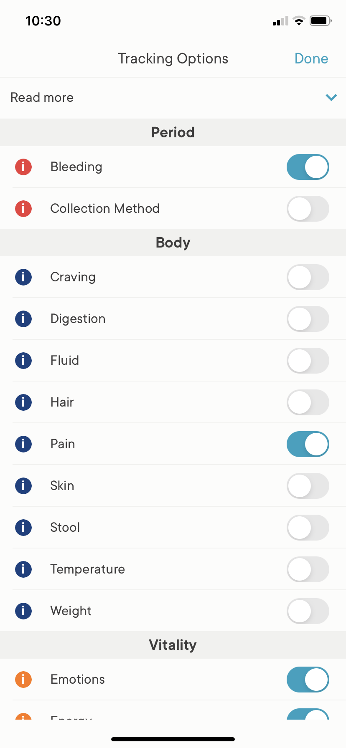This screenshot has height=748, width=346.
Task: Open info for Collection Method
Action: coord(23,209)
